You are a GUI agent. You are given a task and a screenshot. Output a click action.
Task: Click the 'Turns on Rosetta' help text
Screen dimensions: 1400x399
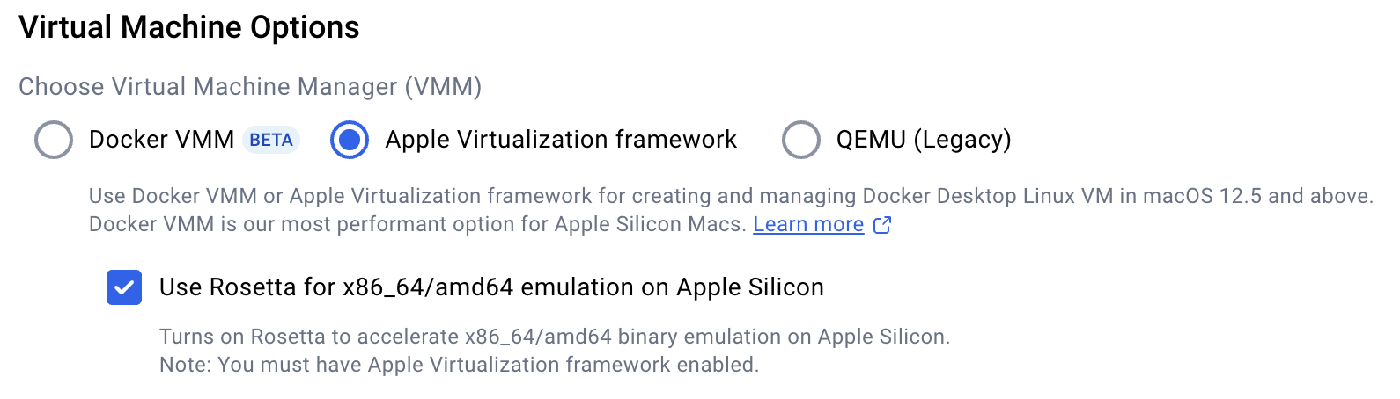[x=555, y=337]
